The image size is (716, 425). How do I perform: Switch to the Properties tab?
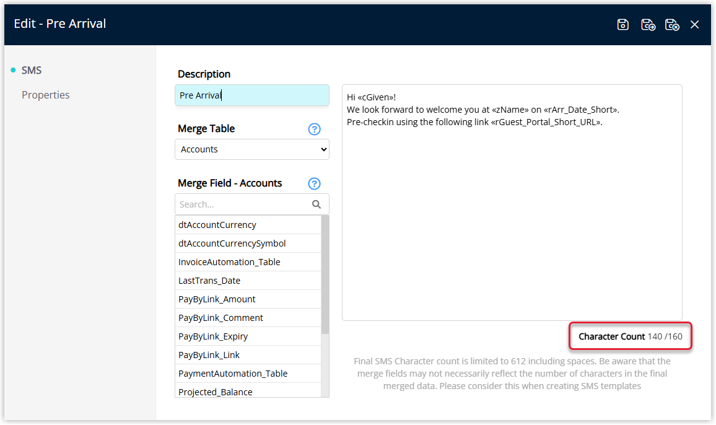coord(46,95)
